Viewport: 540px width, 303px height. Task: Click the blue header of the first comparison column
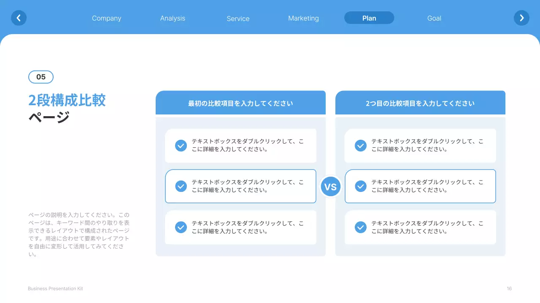[x=240, y=102]
